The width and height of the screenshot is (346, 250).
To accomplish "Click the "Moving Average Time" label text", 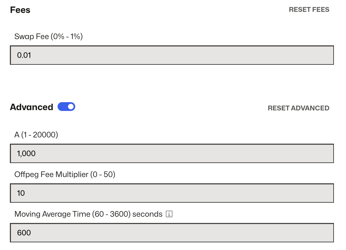I will pyautogui.click(x=52, y=214).
